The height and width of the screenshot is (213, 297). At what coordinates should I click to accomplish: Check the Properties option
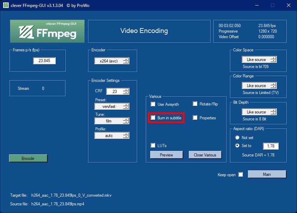(195, 118)
